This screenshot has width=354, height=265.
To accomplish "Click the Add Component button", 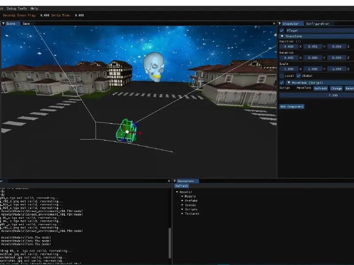I will [x=292, y=106].
